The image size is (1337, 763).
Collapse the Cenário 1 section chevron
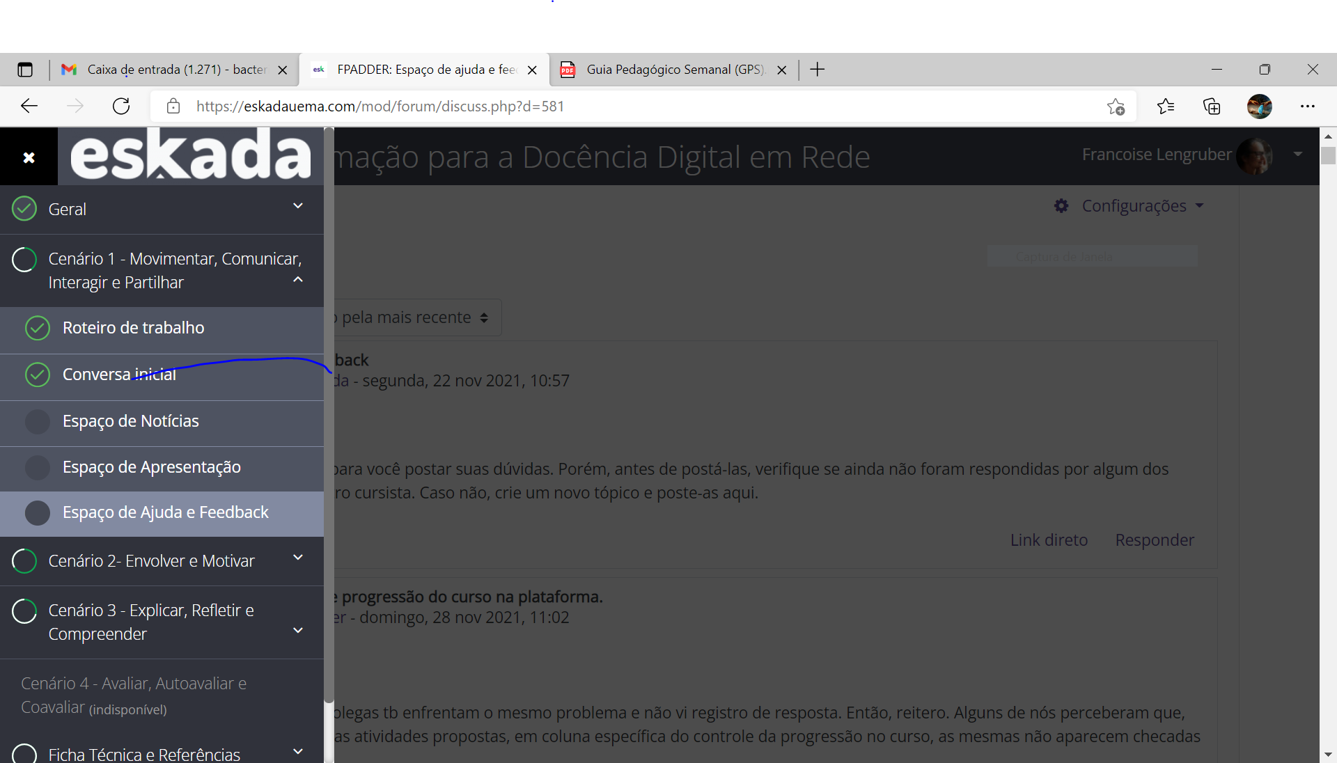coord(298,280)
